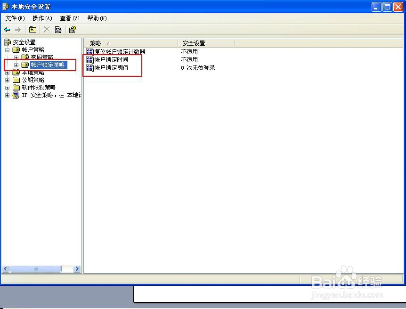Click the Back arrow toolbar icon
The image size is (406, 309).
7,30
